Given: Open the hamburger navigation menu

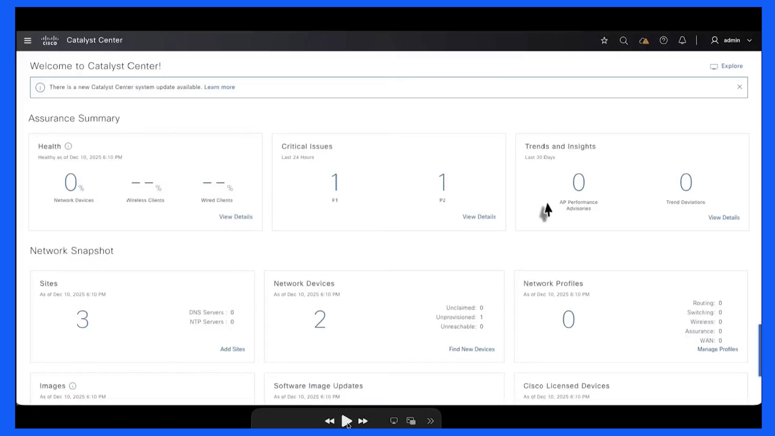Looking at the screenshot, I should point(27,40).
